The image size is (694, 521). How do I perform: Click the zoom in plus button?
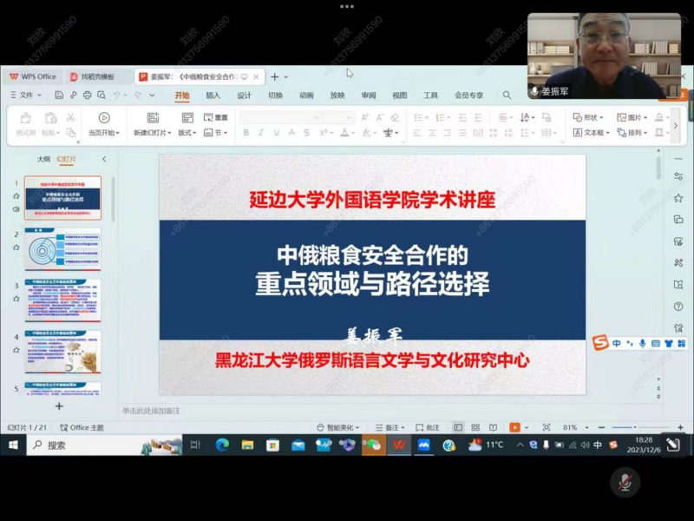pos(680,427)
